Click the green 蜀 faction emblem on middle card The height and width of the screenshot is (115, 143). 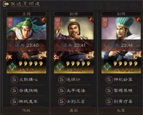coord(60,67)
